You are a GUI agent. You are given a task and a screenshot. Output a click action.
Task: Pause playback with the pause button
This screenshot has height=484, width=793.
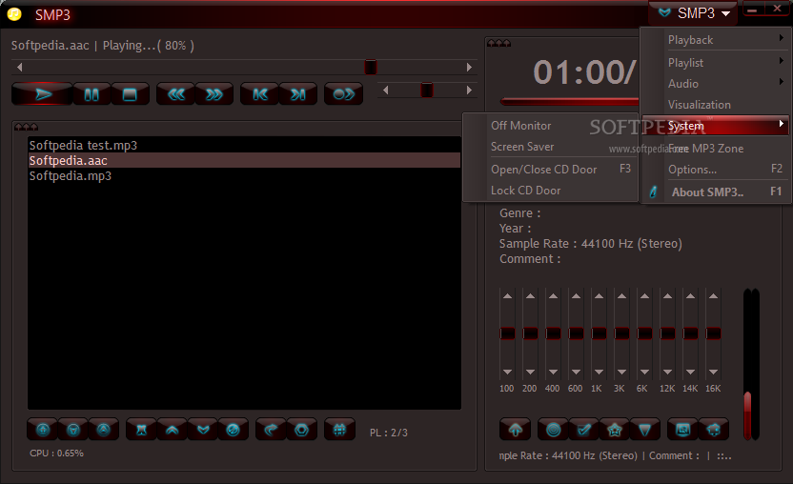pos(91,94)
